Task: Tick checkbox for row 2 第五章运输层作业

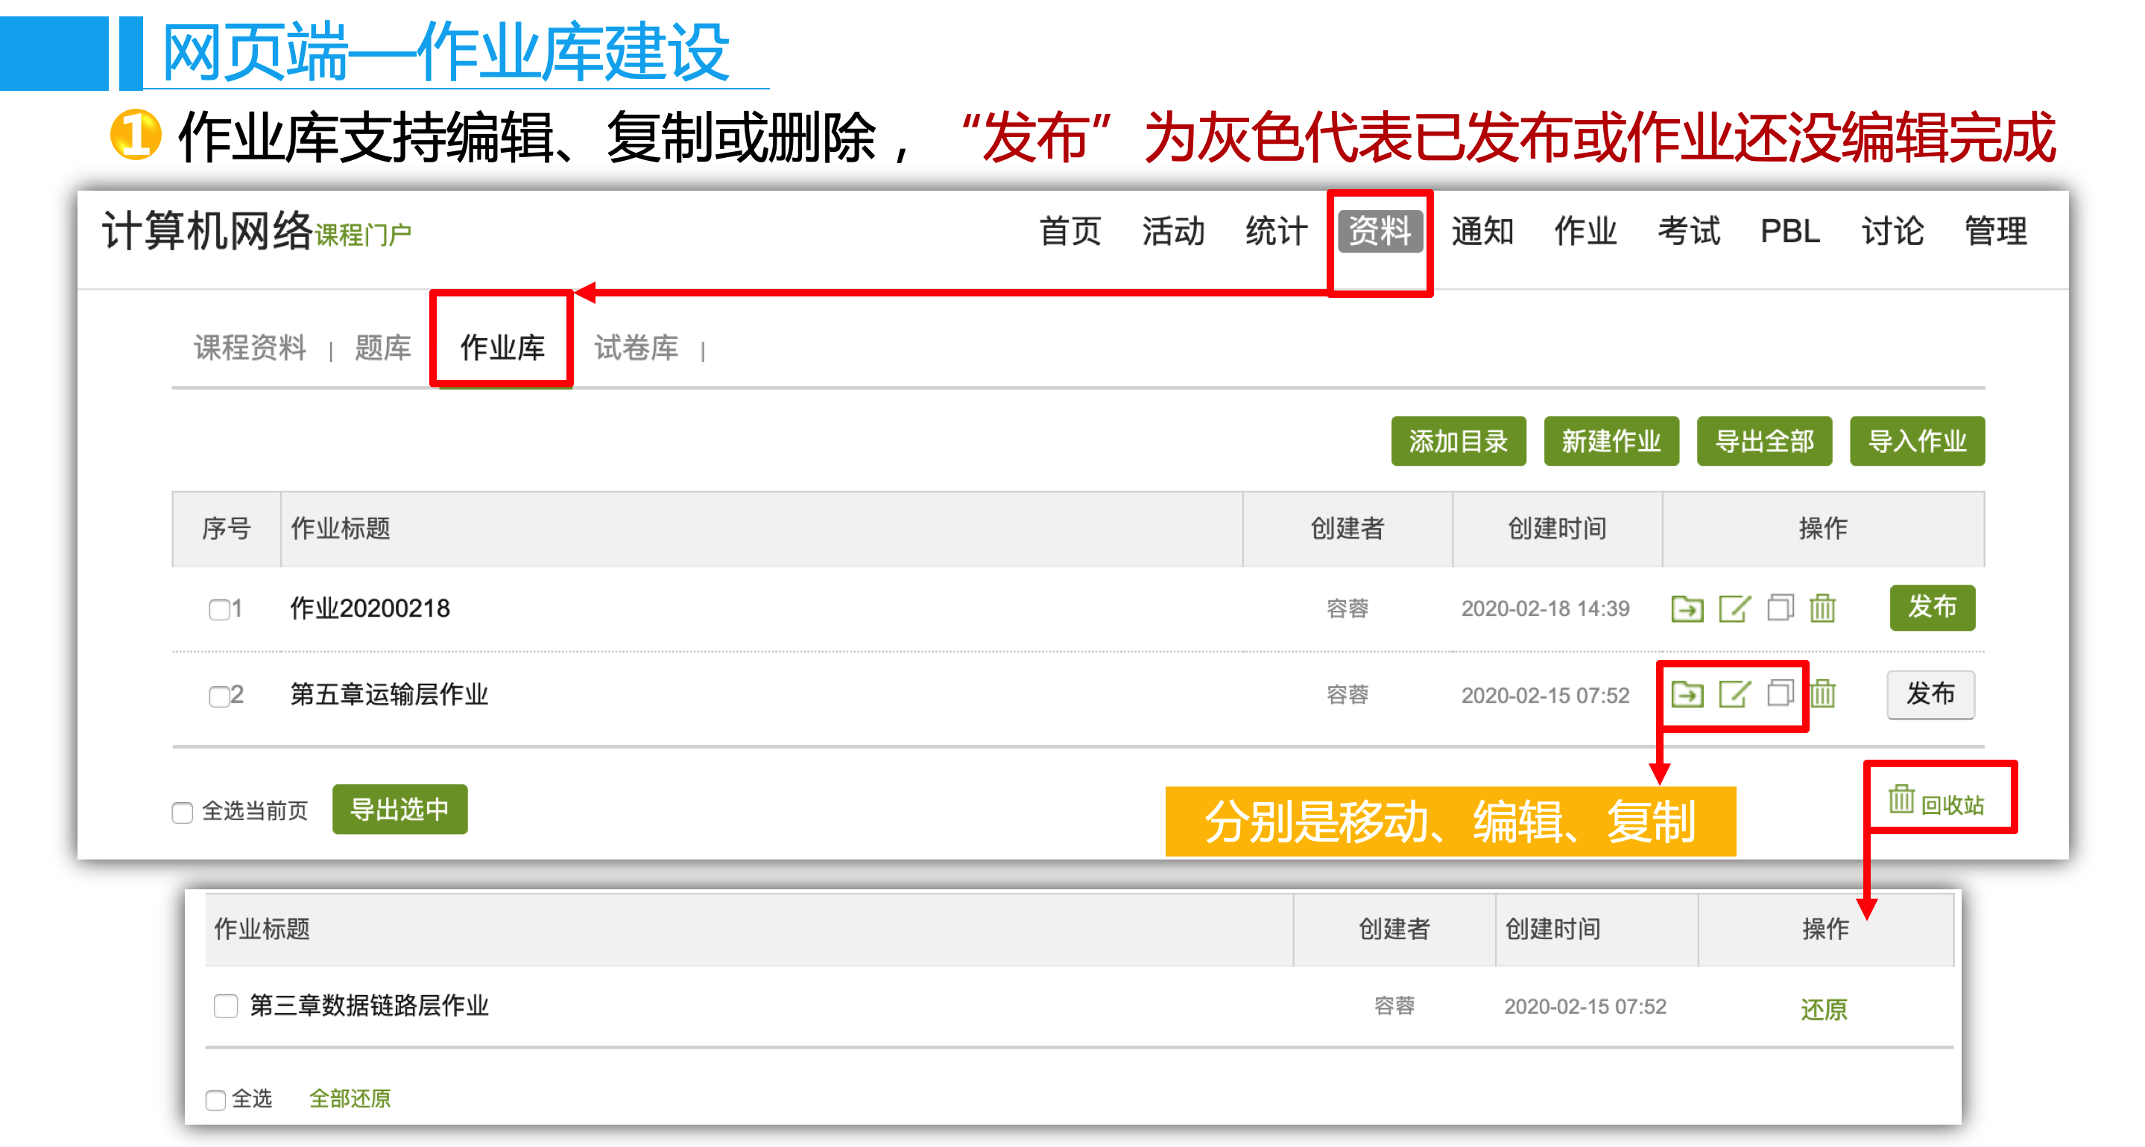Action: [x=219, y=696]
